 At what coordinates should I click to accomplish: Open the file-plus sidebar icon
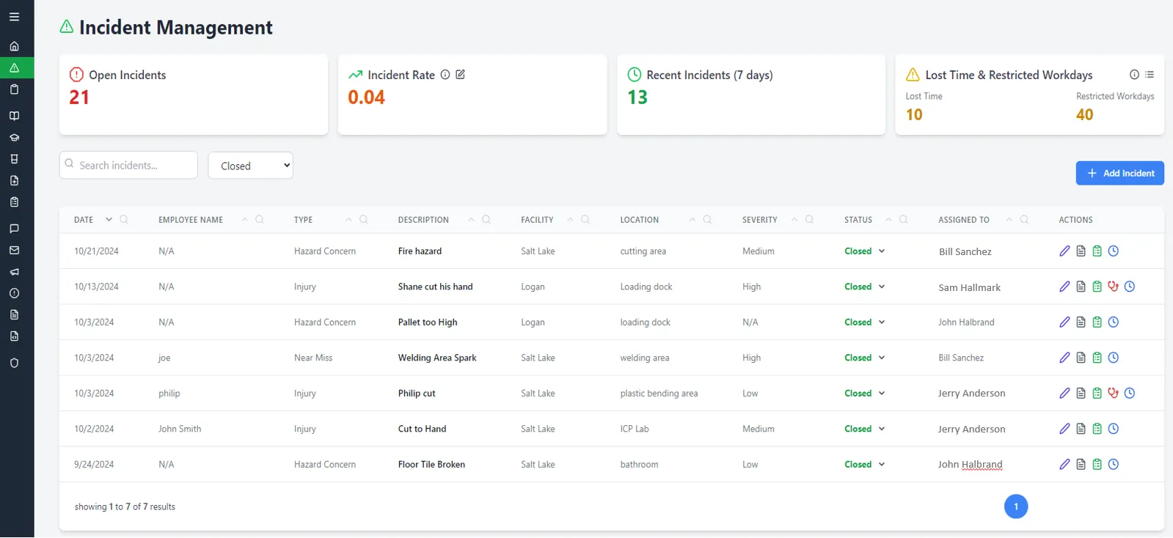pos(14,180)
